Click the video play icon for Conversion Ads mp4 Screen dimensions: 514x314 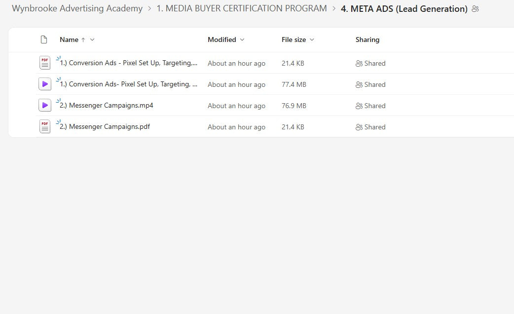click(x=44, y=84)
